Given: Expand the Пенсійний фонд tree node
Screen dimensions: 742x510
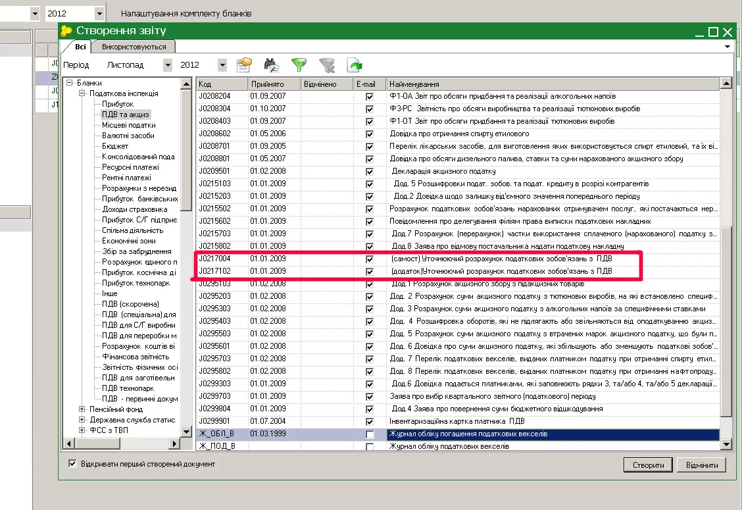Looking at the screenshot, I should coord(82,409).
